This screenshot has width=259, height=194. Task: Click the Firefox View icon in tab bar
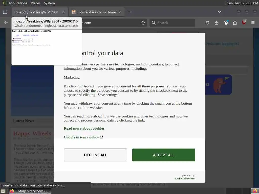(x=5, y=12)
